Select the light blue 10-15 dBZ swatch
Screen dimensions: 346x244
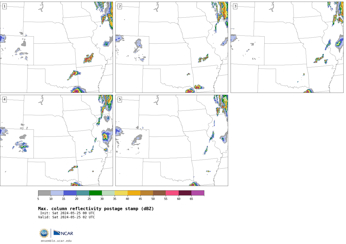click(57, 193)
